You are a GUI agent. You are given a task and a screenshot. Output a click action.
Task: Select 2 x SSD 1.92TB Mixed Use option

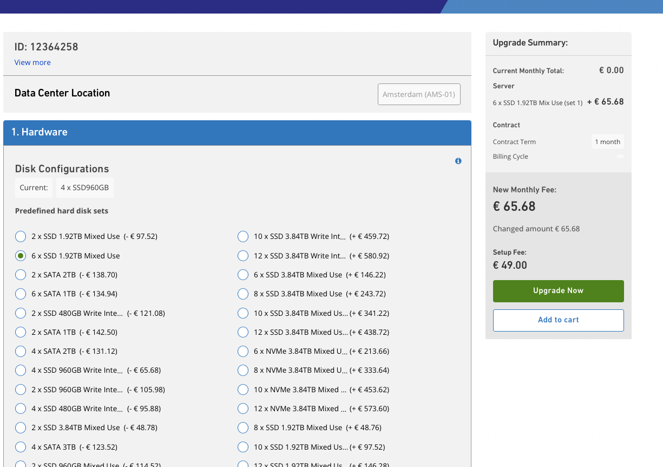[21, 237]
